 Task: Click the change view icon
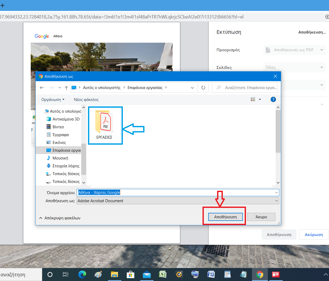click(253, 99)
